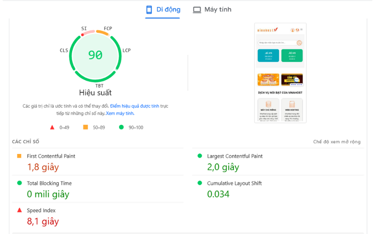The height and width of the screenshot is (234, 375).
Task: Click the Hiệu suất heading
Action: point(95,93)
